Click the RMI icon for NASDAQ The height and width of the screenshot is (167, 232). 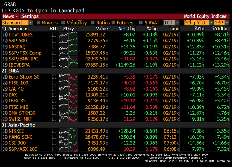54,47
